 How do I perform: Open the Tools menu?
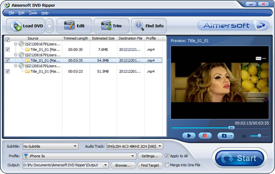tap(33, 13)
